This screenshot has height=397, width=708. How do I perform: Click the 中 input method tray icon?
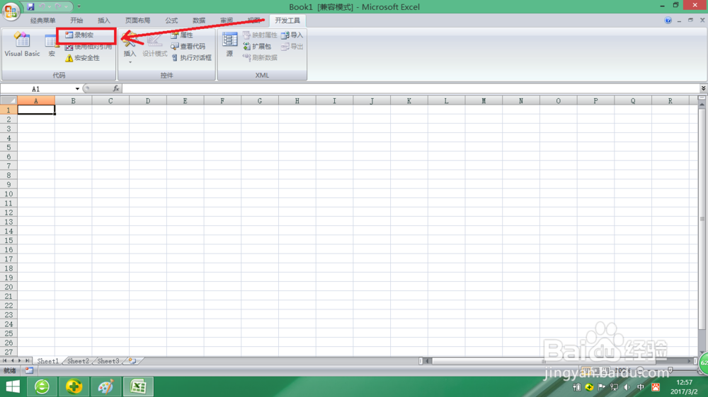641,387
